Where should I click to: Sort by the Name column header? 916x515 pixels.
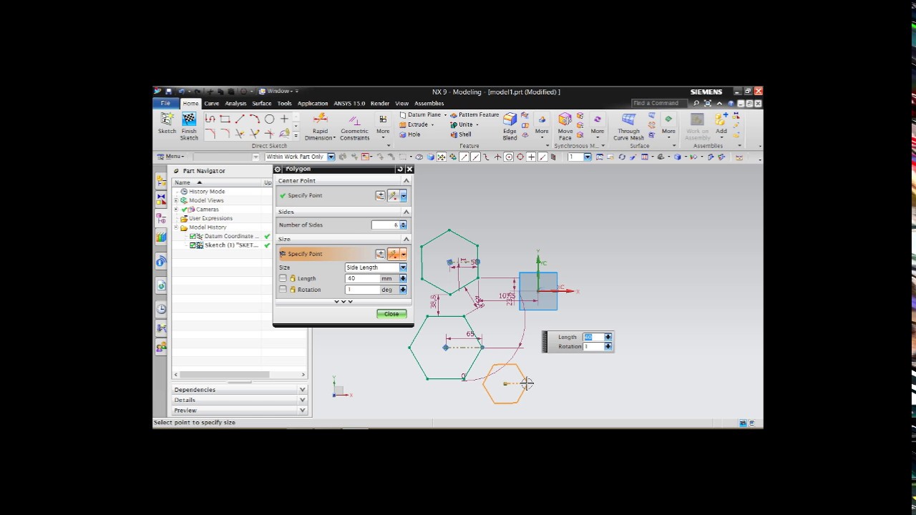[218, 182]
